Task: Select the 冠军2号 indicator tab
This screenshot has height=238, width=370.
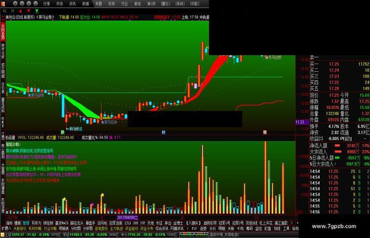Action: coord(238,223)
